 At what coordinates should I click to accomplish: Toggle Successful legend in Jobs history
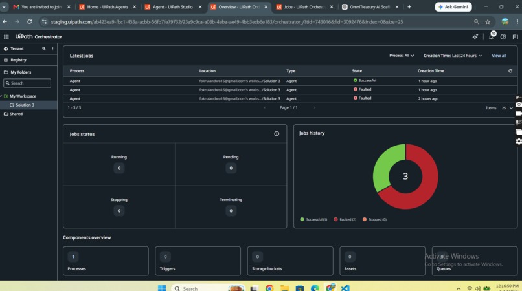313,219
